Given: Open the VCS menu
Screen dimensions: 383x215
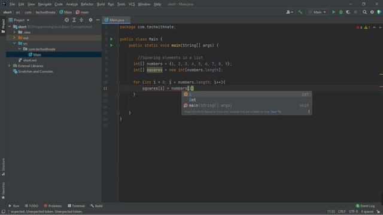Looking at the screenshot, I should pyautogui.click(x=132, y=4).
